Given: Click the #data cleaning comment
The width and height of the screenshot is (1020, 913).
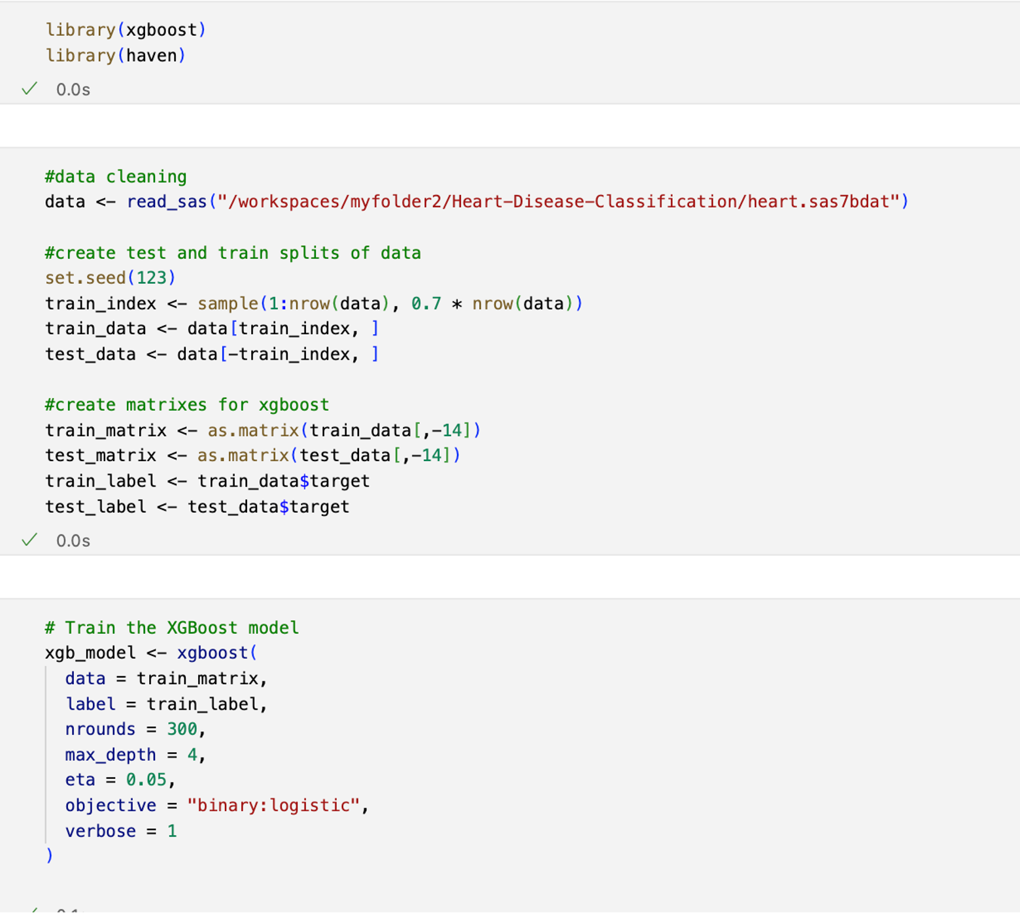Looking at the screenshot, I should tap(116, 177).
